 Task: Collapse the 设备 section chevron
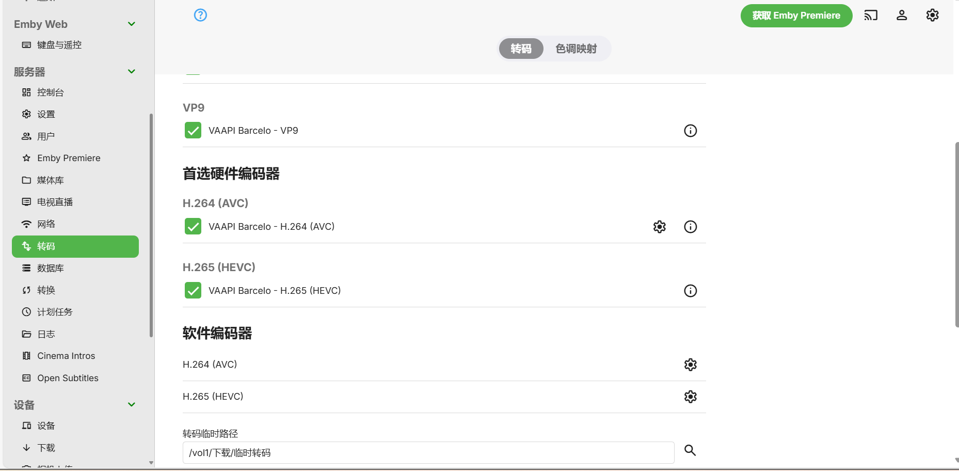point(132,405)
